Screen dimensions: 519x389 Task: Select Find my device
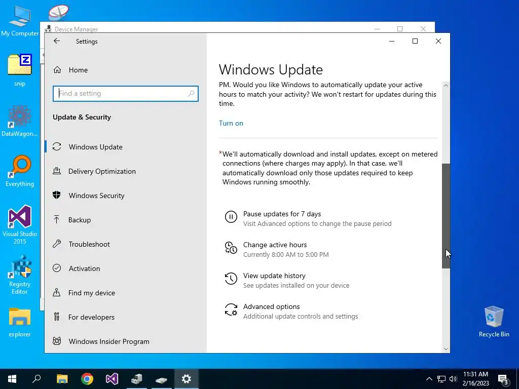click(126, 293)
